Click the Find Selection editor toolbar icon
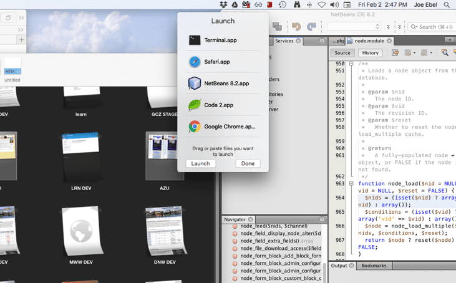456x283 pixels. tap(445, 52)
